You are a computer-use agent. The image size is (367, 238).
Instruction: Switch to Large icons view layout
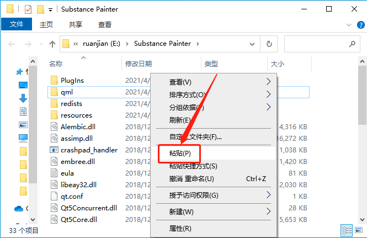coord(359,230)
